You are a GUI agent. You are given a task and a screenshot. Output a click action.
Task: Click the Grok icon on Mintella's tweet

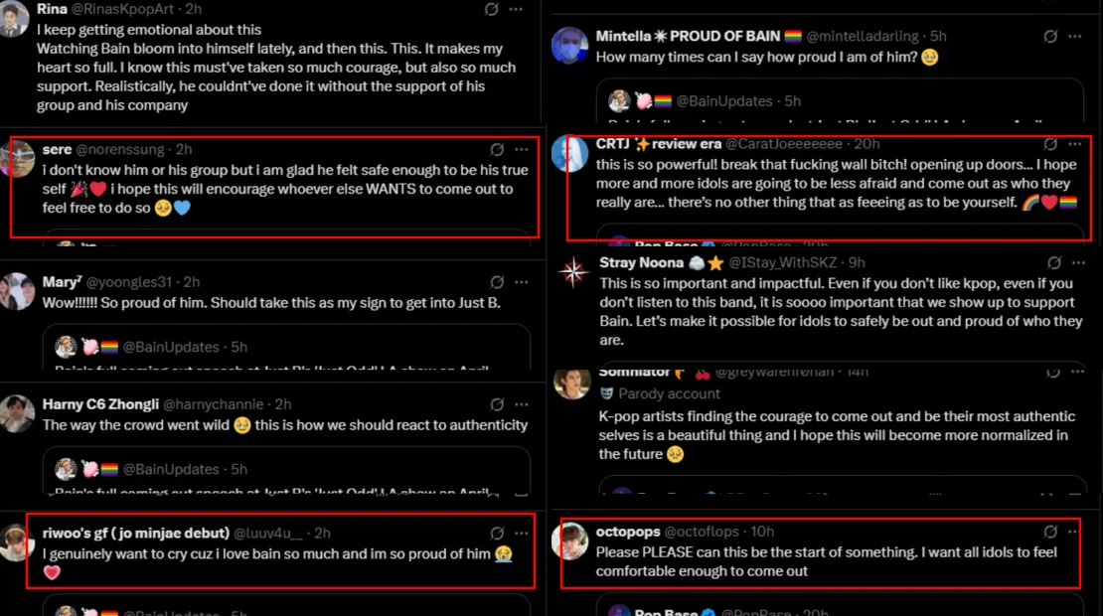[x=1050, y=37]
